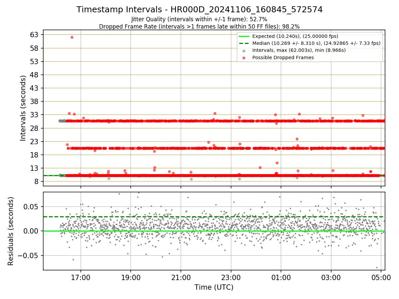Image resolution: width=399 pixels, height=299 pixels.
Task: Click the red dot marker in the legend
Action: pos(244,58)
